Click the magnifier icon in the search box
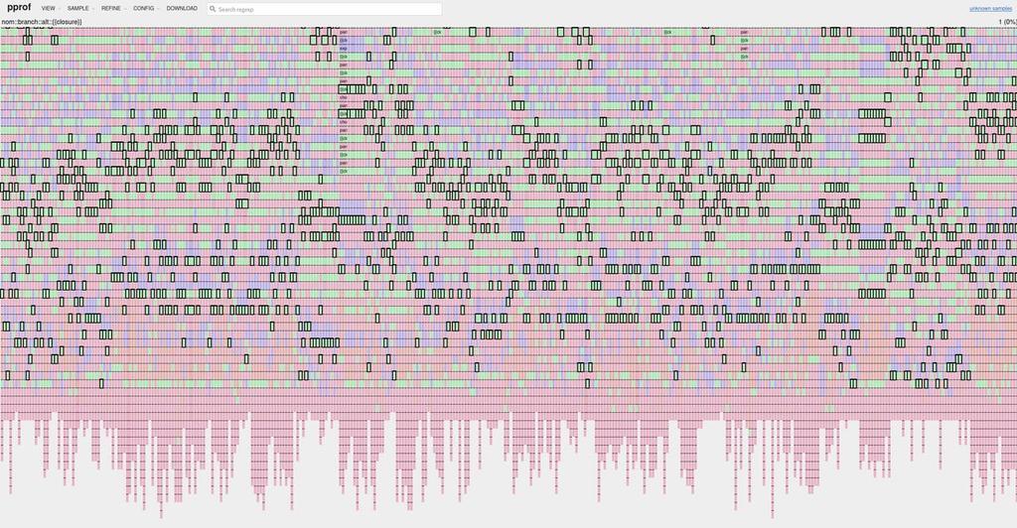This screenshot has width=1017, height=528. pyautogui.click(x=213, y=9)
